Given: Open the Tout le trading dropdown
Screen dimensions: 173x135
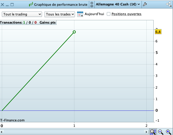Looking at the screenshot, I should click(x=22, y=14).
